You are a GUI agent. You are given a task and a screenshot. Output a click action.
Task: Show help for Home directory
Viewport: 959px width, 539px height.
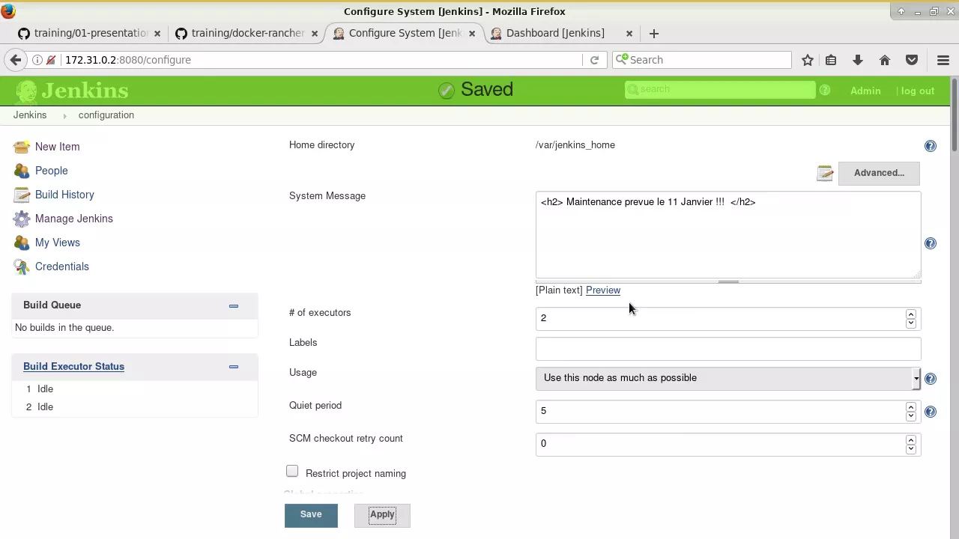tap(931, 146)
